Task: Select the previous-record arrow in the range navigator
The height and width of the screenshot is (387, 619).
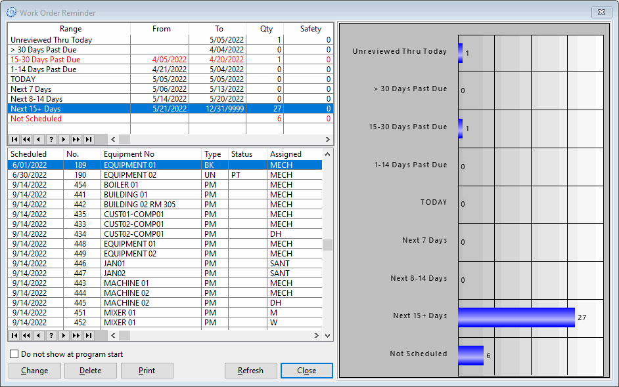Action: (x=38, y=139)
